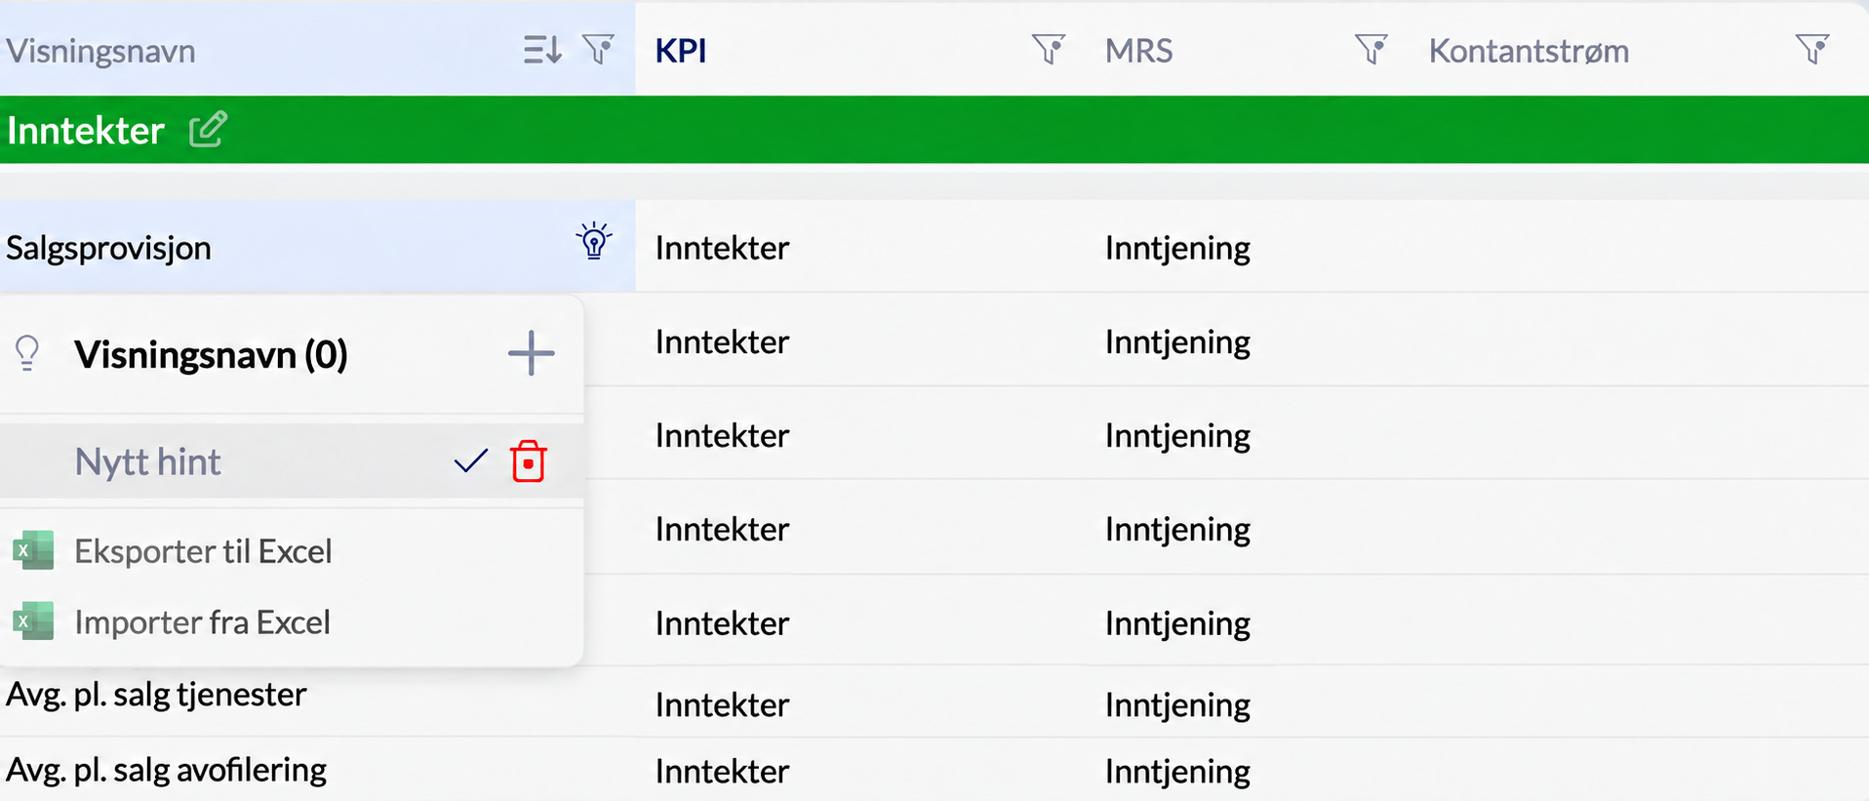This screenshot has width=1869, height=801.
Task: Confirm the new hint with the checkmark
Action: pyautogui.click(x=470, y=461)
